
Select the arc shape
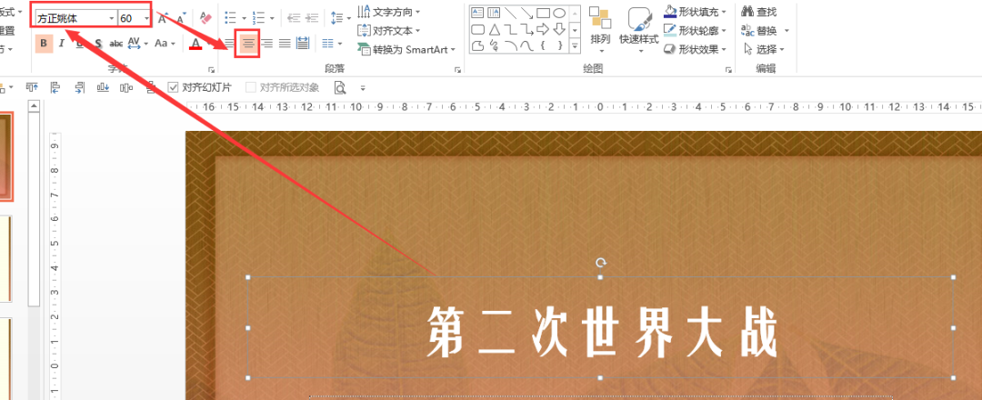tap(510, 45)
